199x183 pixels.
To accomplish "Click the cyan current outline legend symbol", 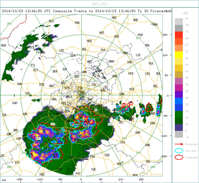I will click(179, 151).
